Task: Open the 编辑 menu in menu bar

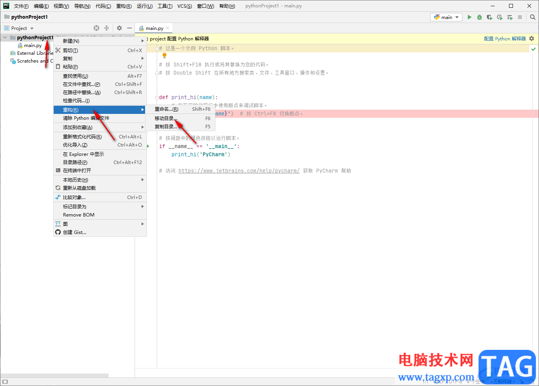Action: 41,6
